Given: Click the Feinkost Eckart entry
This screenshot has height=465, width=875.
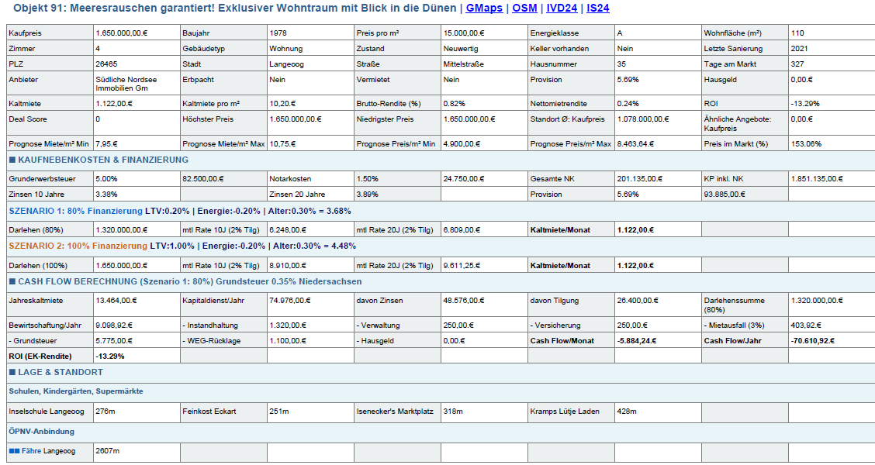Looking at the screenshot, I should 209,412.
